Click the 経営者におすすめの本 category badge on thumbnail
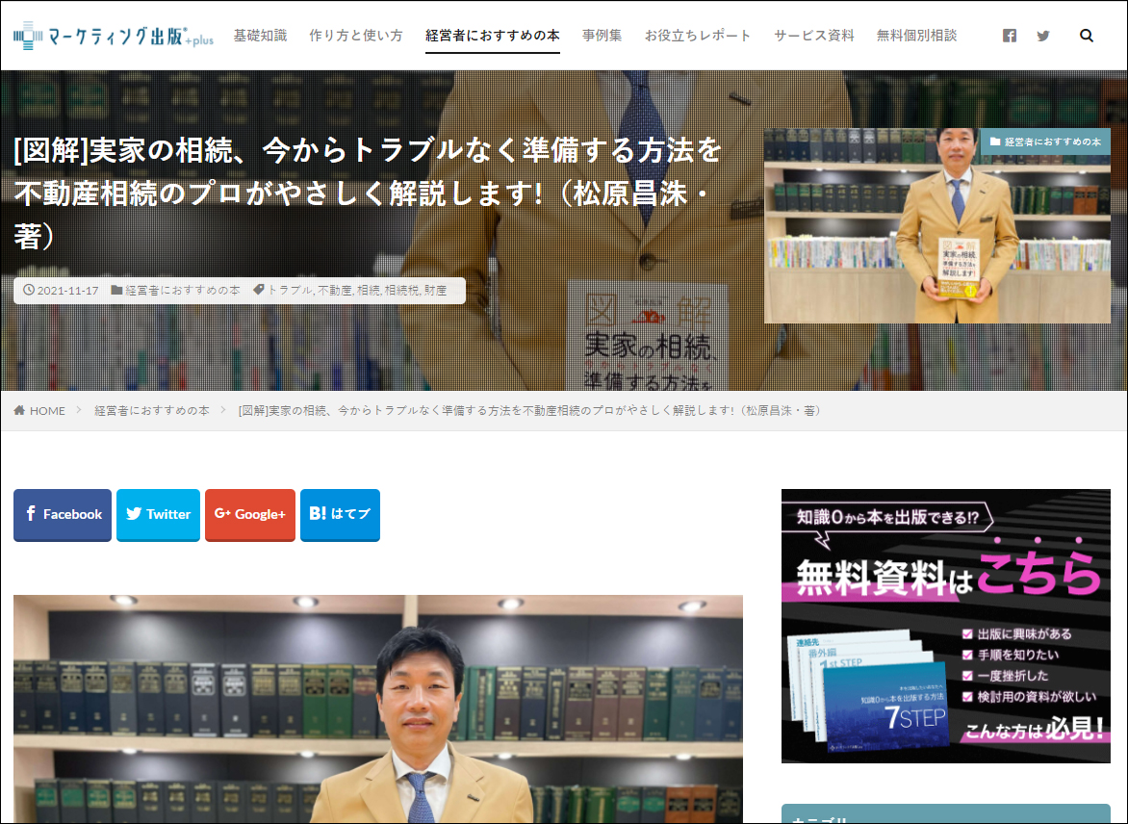 (x=1045, y=142)
